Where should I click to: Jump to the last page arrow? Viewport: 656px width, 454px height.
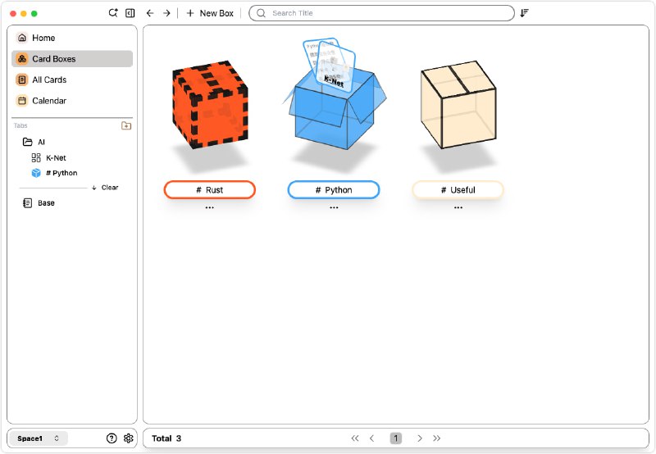[437, 438]
